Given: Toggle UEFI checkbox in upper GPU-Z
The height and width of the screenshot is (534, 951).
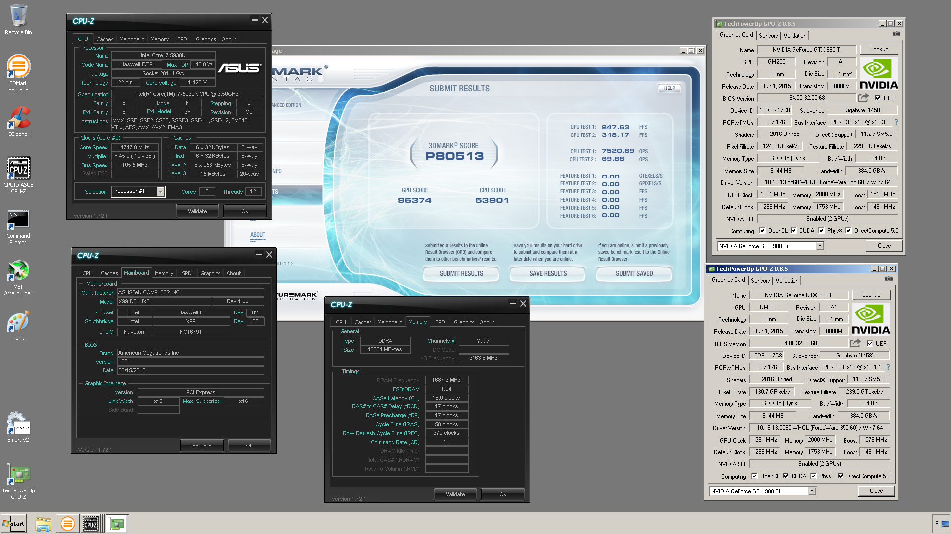Looking at the screenshot, I should (878, 98).
